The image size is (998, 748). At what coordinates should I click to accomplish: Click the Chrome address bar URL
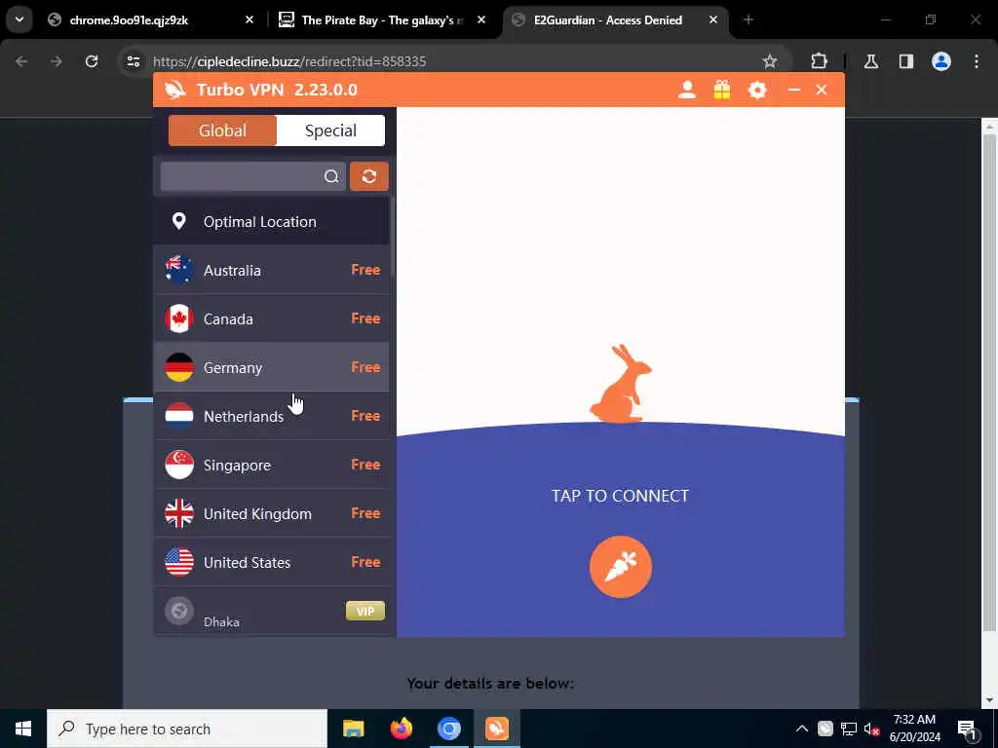[x=289, y=61]
